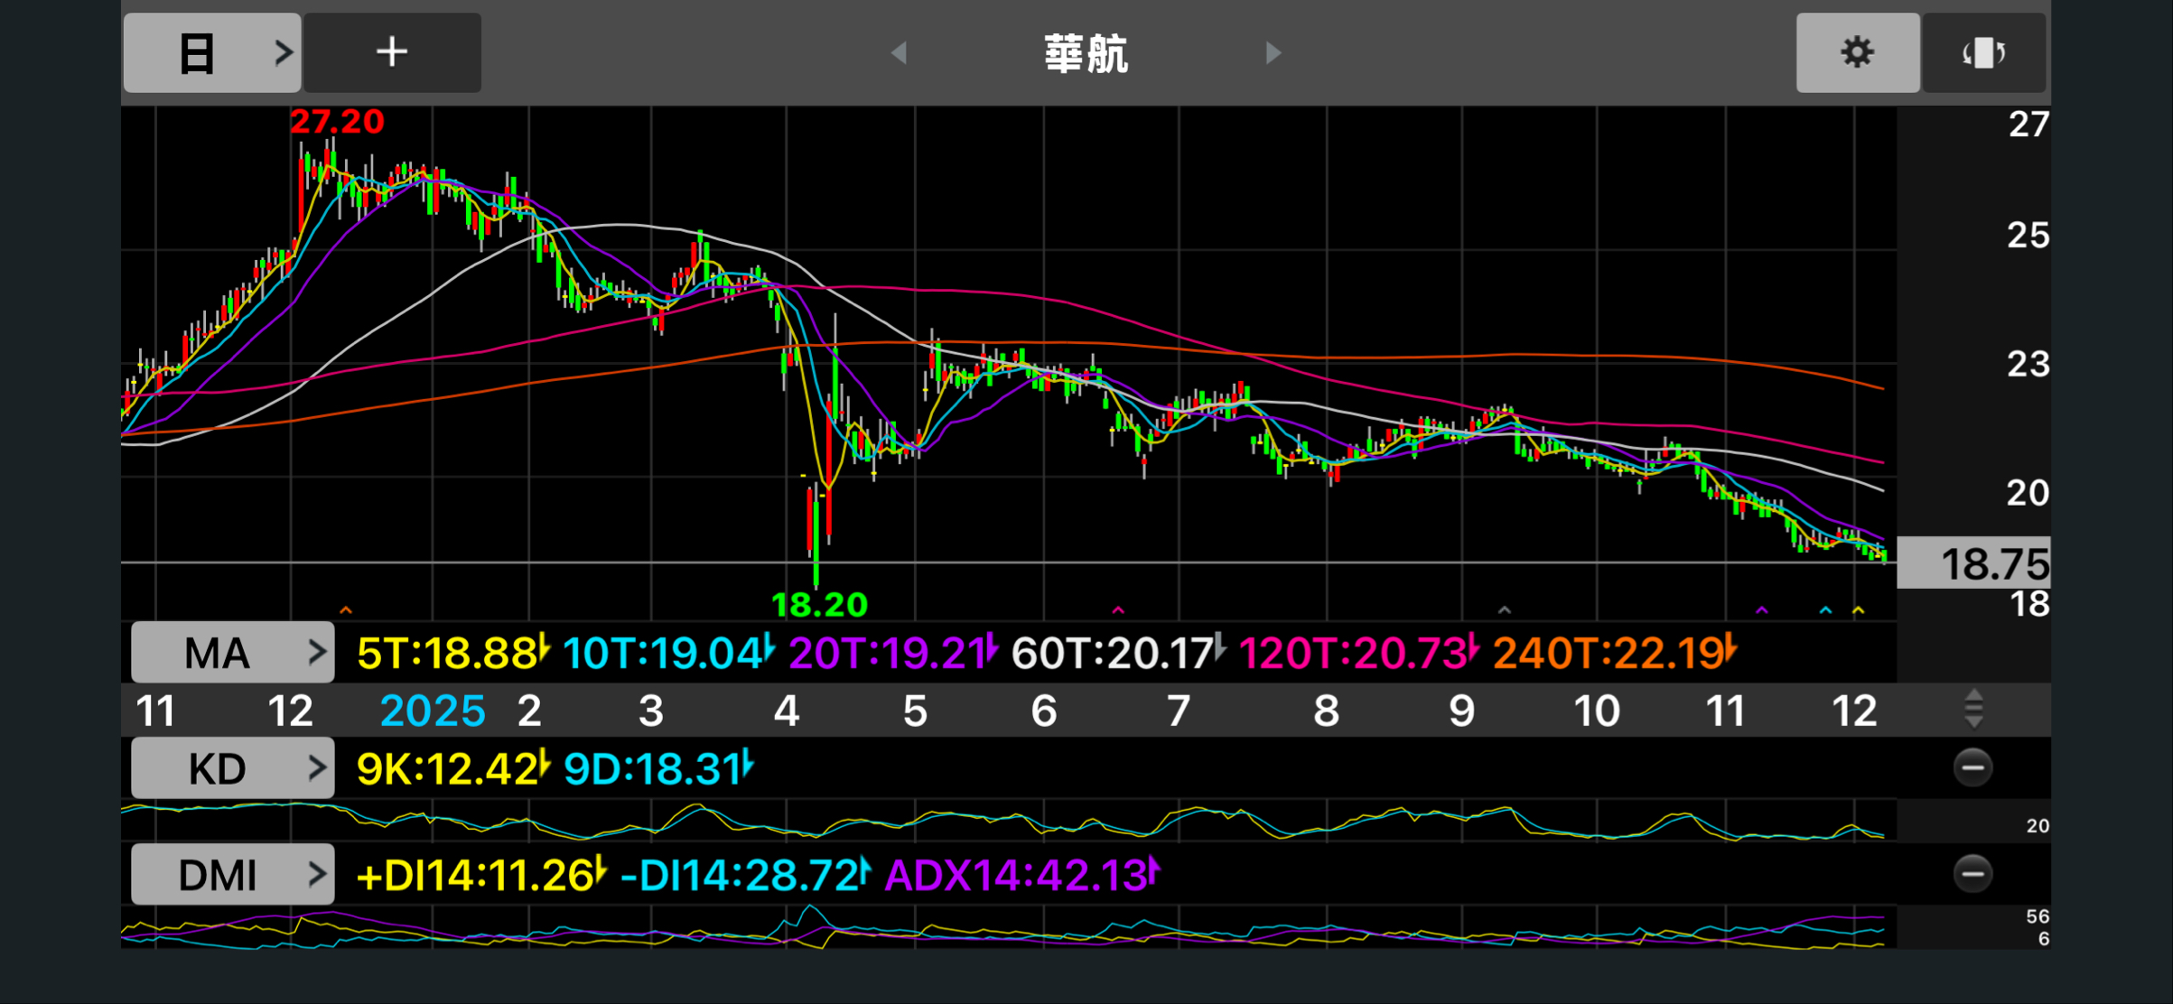Go to next stock with right arrow
The image size is (2173, 1004).
(1273, 53)
